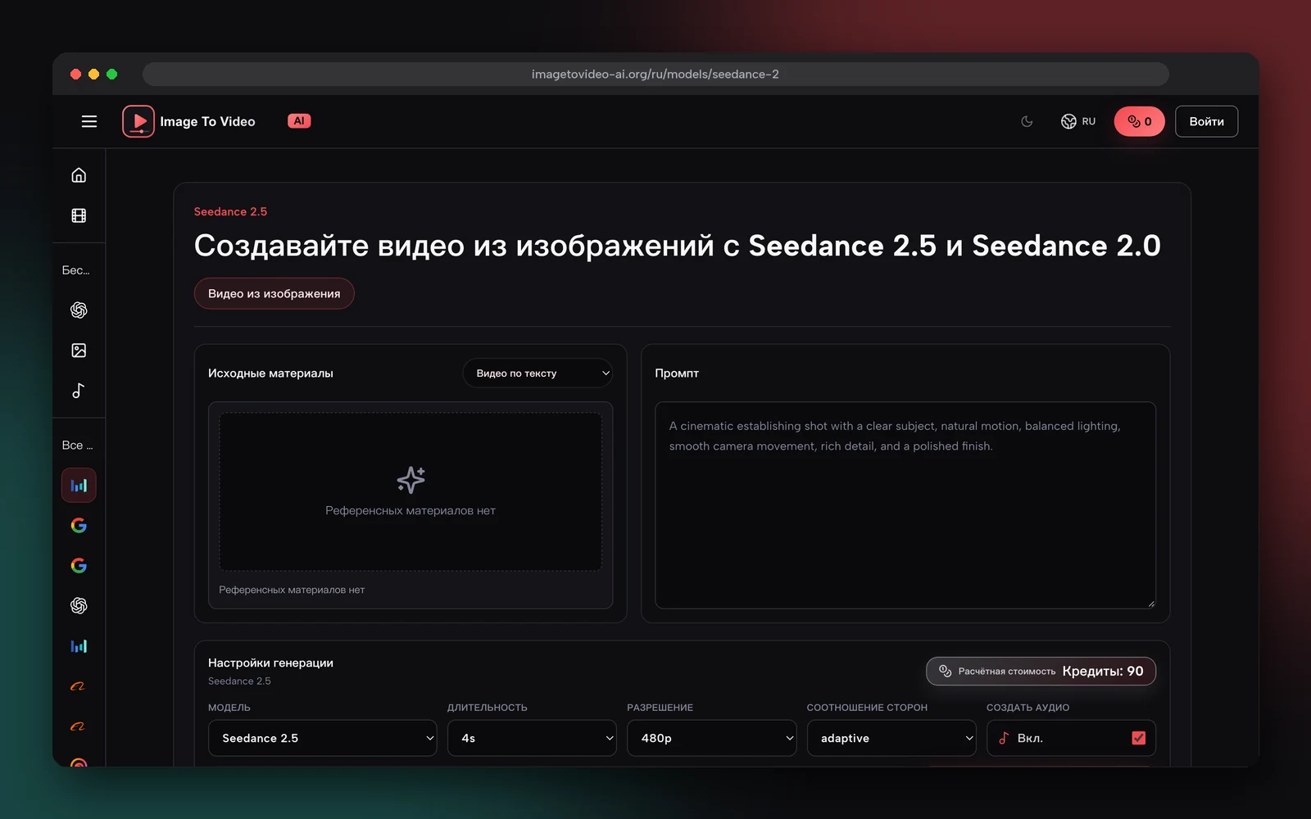Click the non-highlighted bar-chart model icon
1311x819 pixels.
(79, 646)
